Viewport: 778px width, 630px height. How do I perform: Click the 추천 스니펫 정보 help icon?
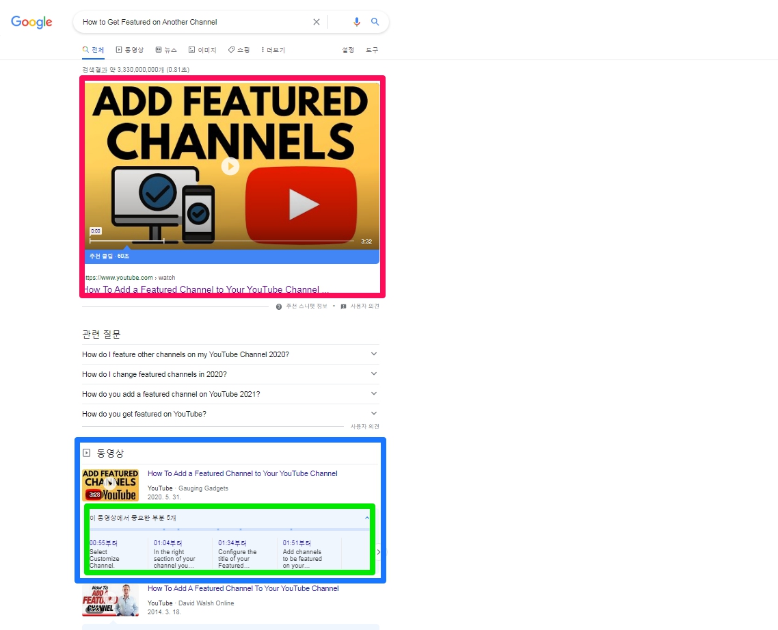click(279, 306)
